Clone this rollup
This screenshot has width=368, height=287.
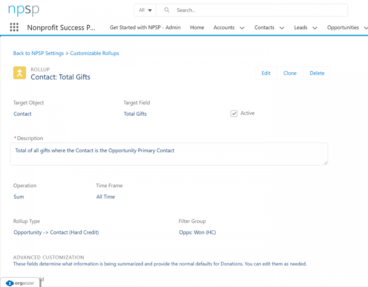(290, 73)
